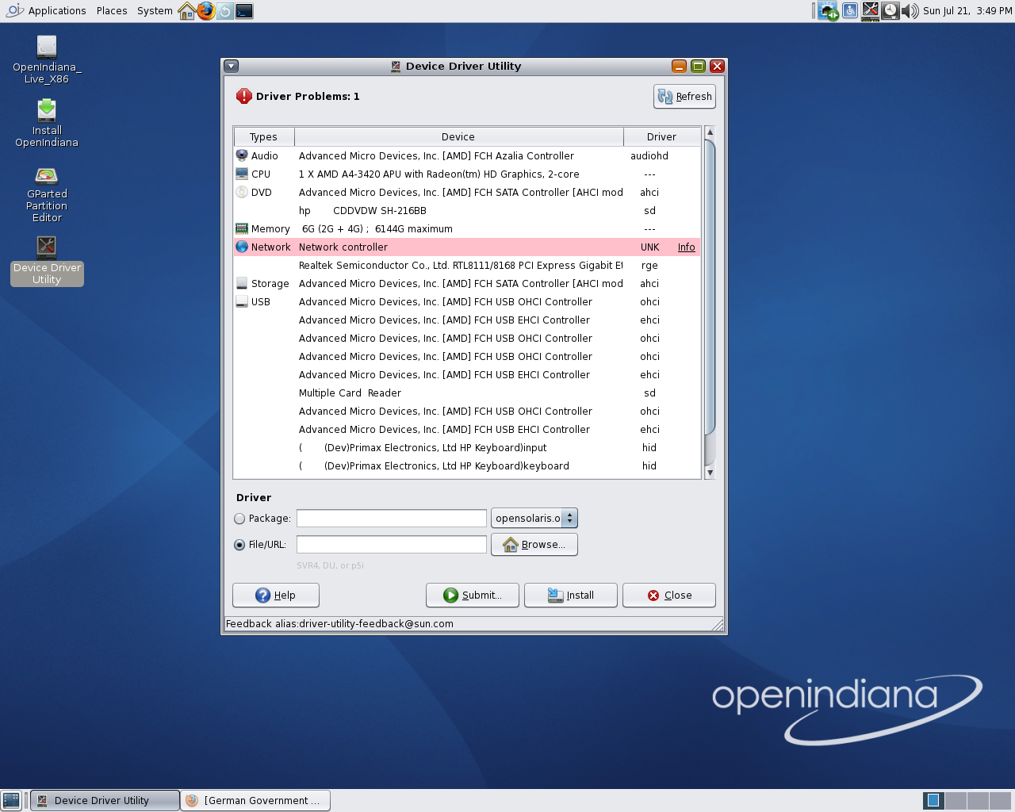Click the Show Desktop button in bottom panel
The height and width of the screenshot is (812, 1015).
pos(11,801)
